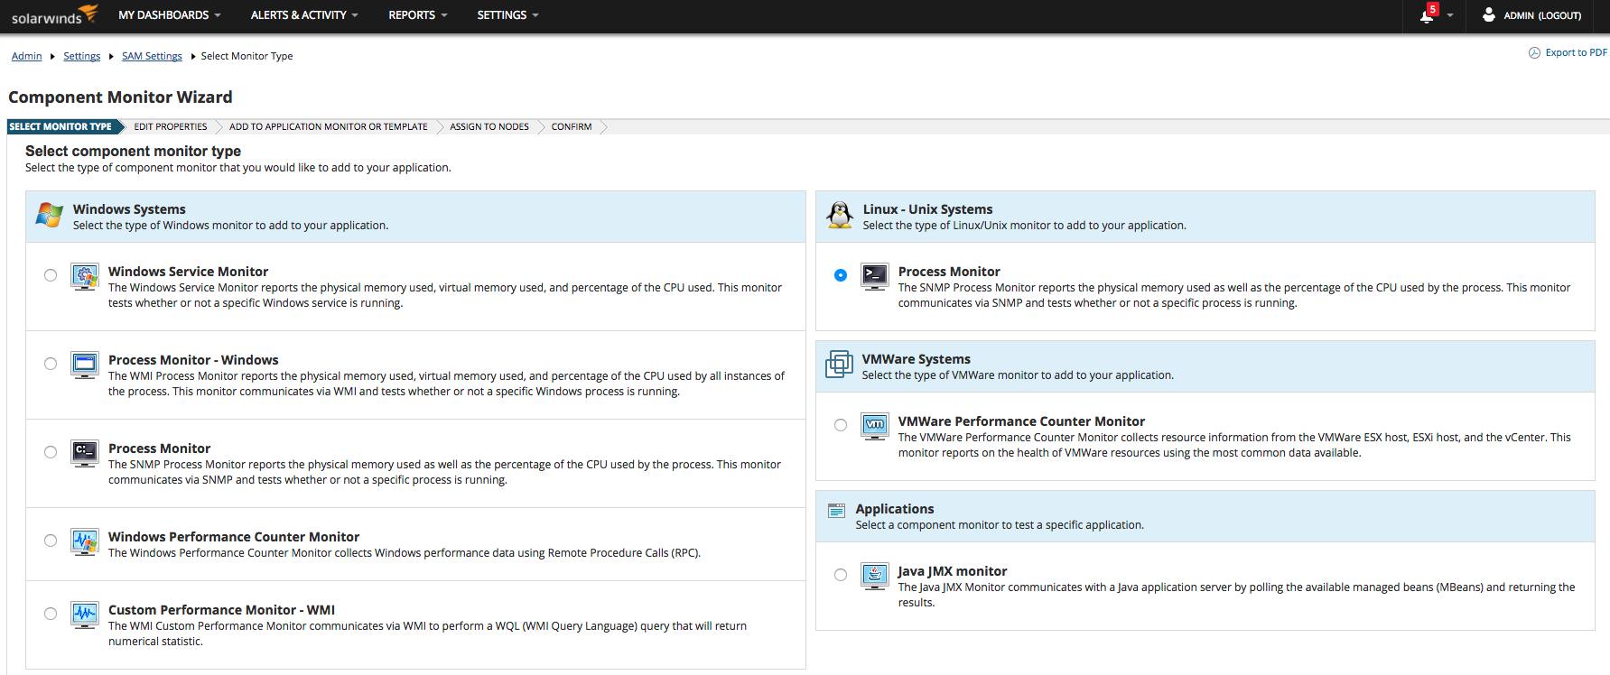Go to the Edit Properties wizard step

(x=171, y=127)
